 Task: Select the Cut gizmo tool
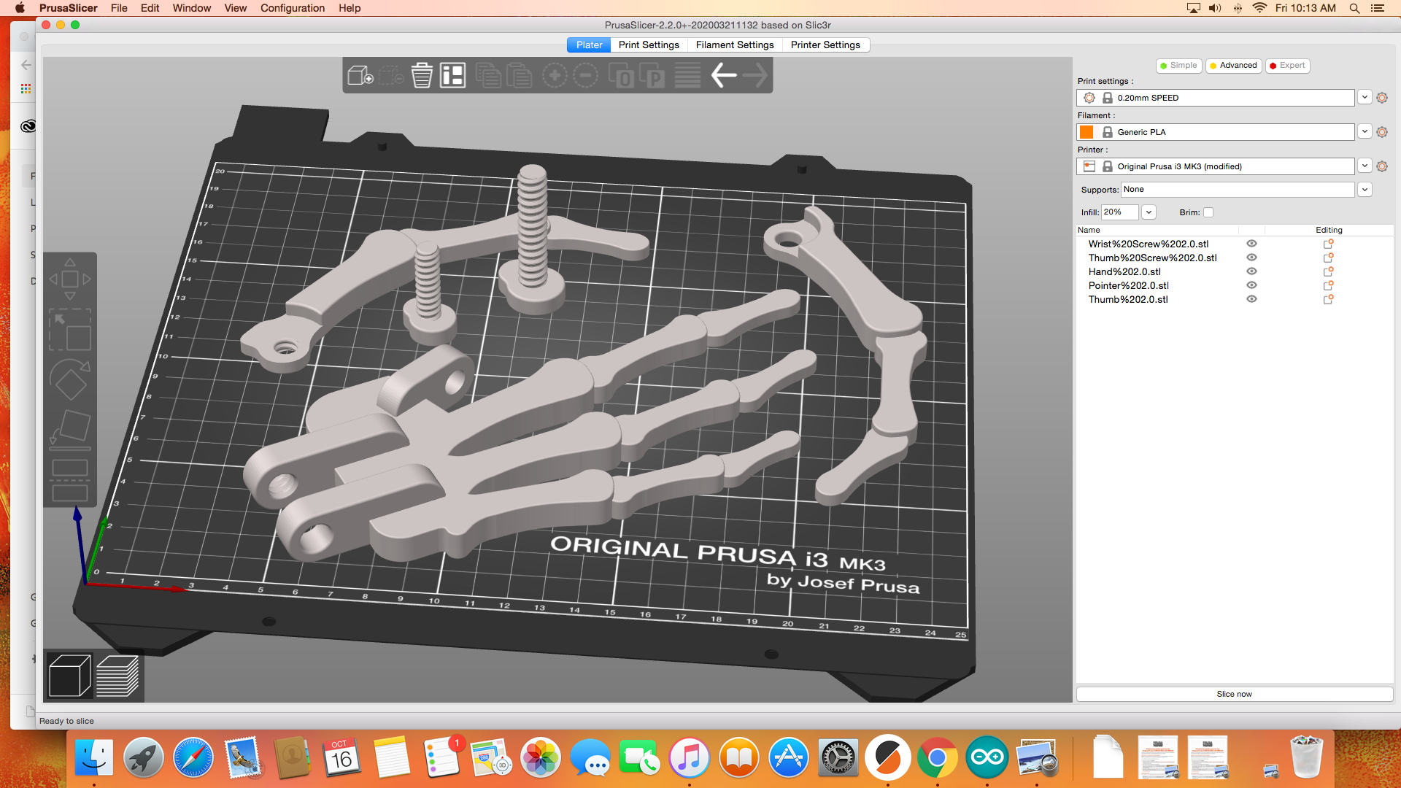coord(70,479)
